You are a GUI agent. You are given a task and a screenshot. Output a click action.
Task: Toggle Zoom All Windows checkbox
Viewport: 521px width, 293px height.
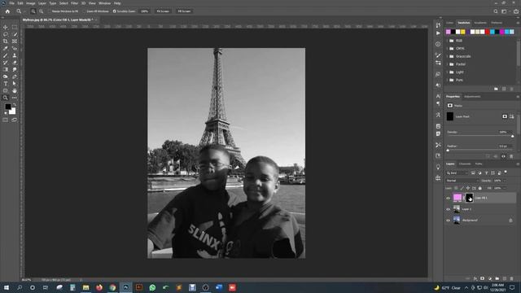coord(85,11)
